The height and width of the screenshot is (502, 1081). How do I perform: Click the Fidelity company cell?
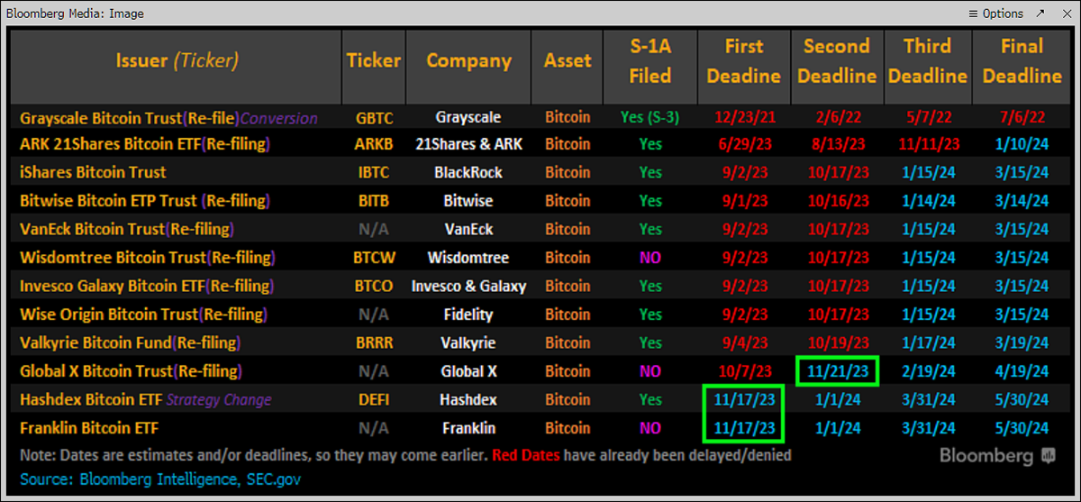coord(468,315)
